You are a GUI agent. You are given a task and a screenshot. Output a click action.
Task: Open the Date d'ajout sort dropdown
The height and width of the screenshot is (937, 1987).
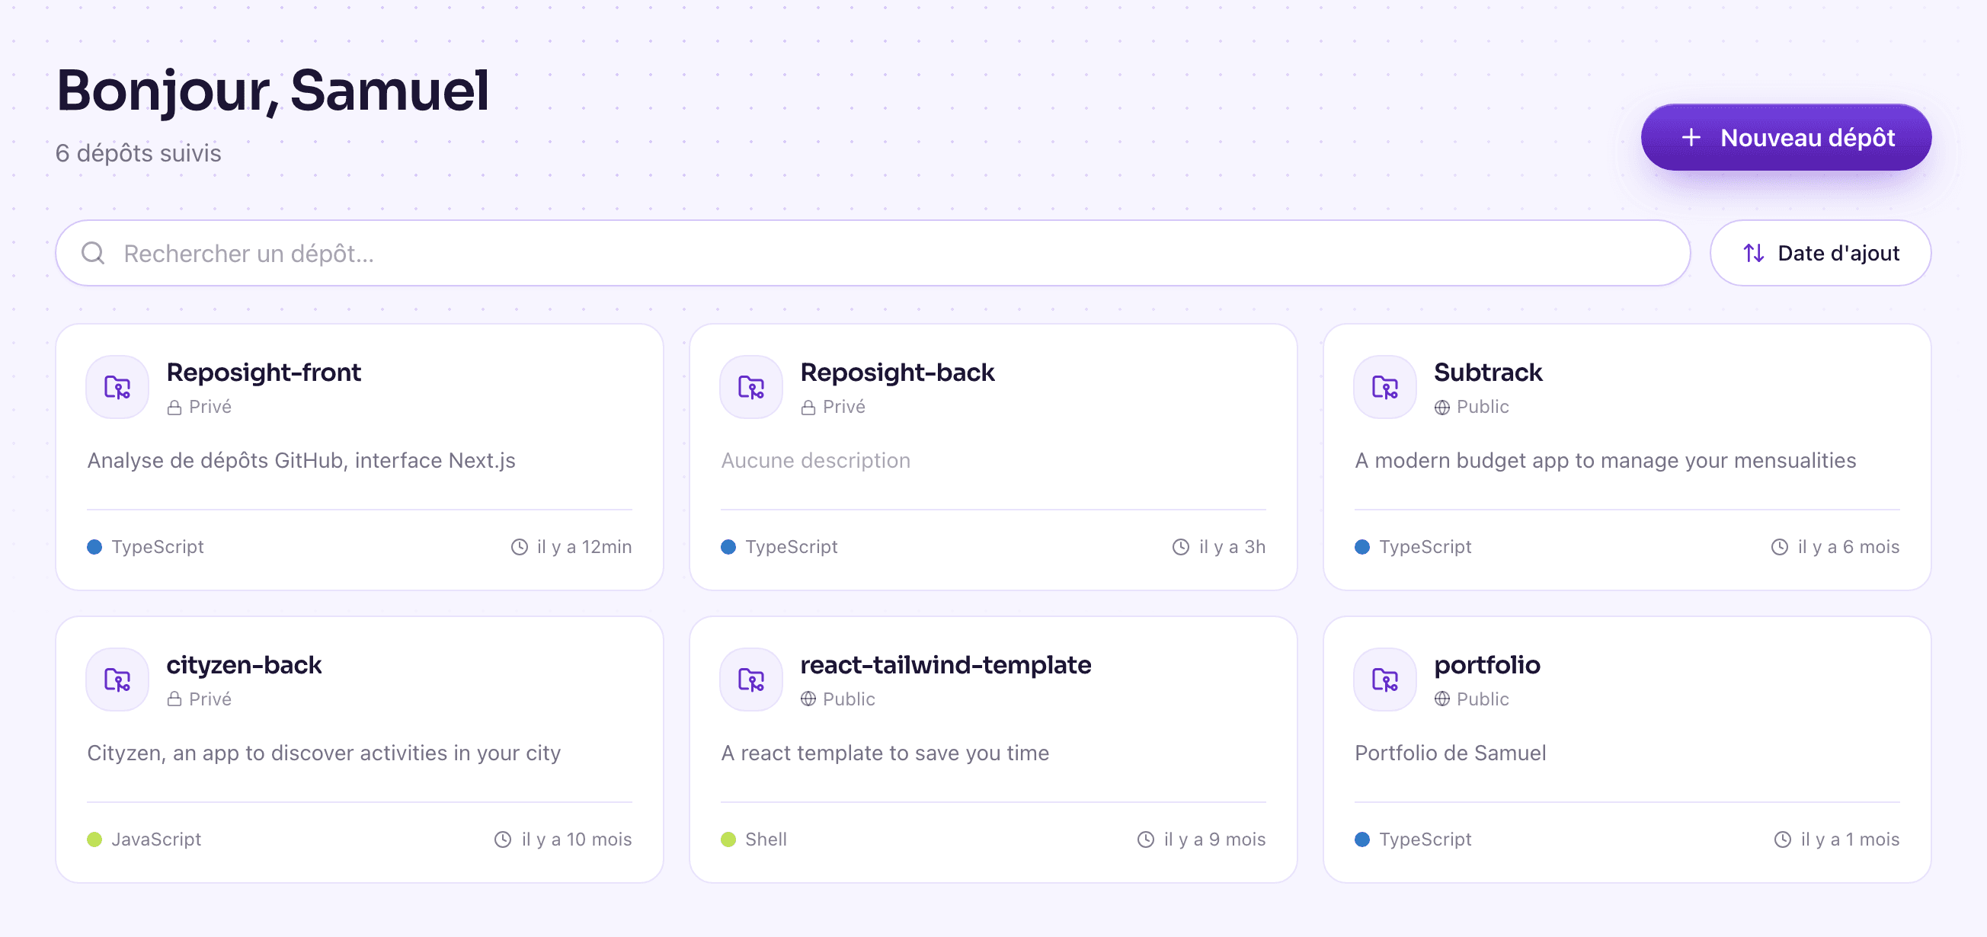point(1820,253)
